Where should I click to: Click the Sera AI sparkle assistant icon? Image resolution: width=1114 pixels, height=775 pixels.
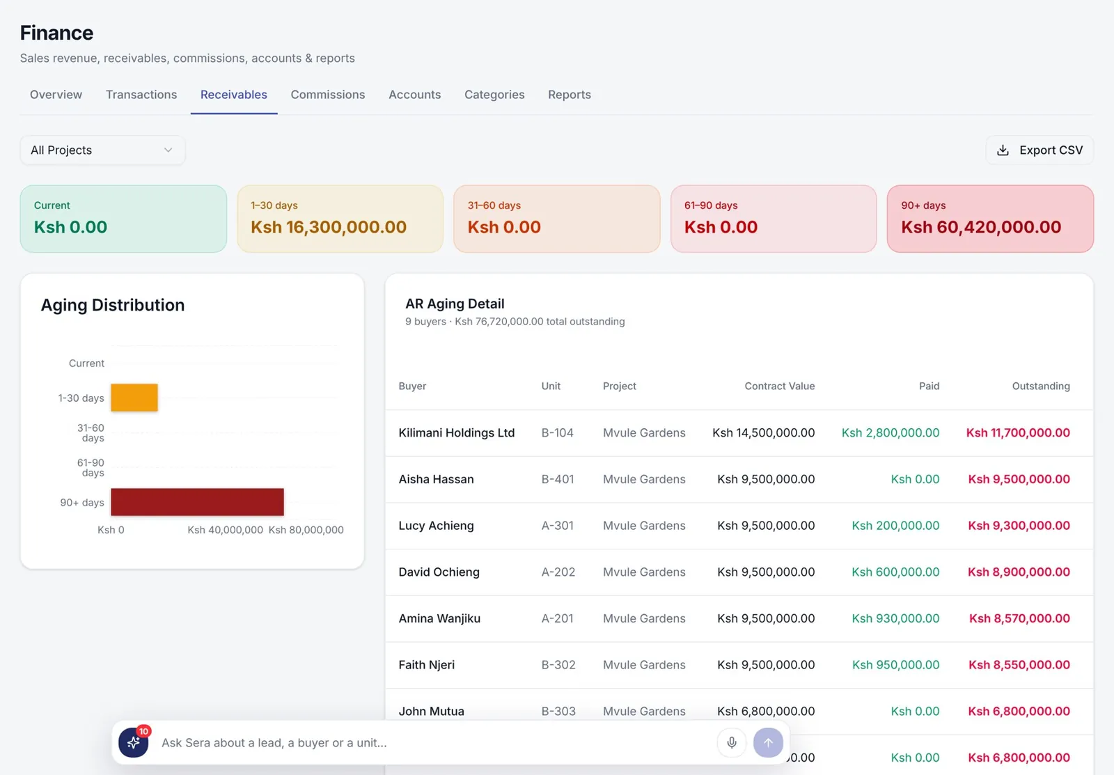133,742
